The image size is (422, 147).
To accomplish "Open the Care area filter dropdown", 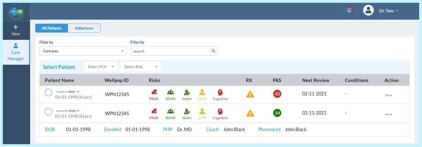I will pyautogui.click(x=82, y=51).
